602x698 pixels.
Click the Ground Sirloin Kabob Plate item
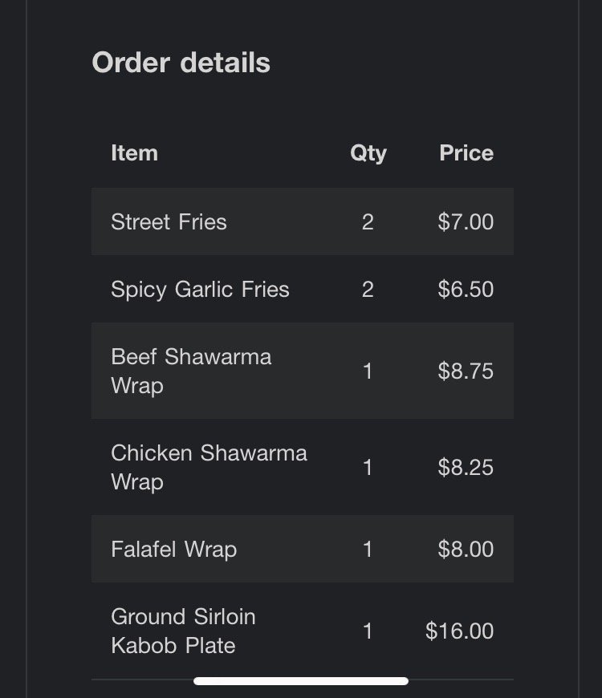point(183,631)
